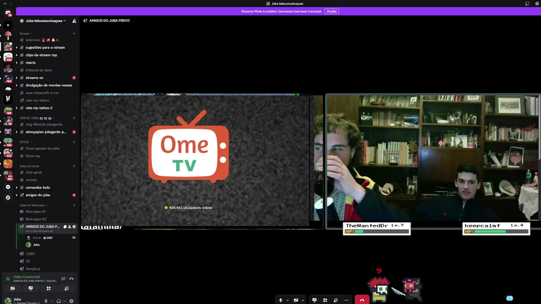Open the frog server with 109 badge
541x304 pixels.
(x=8, y=110)
